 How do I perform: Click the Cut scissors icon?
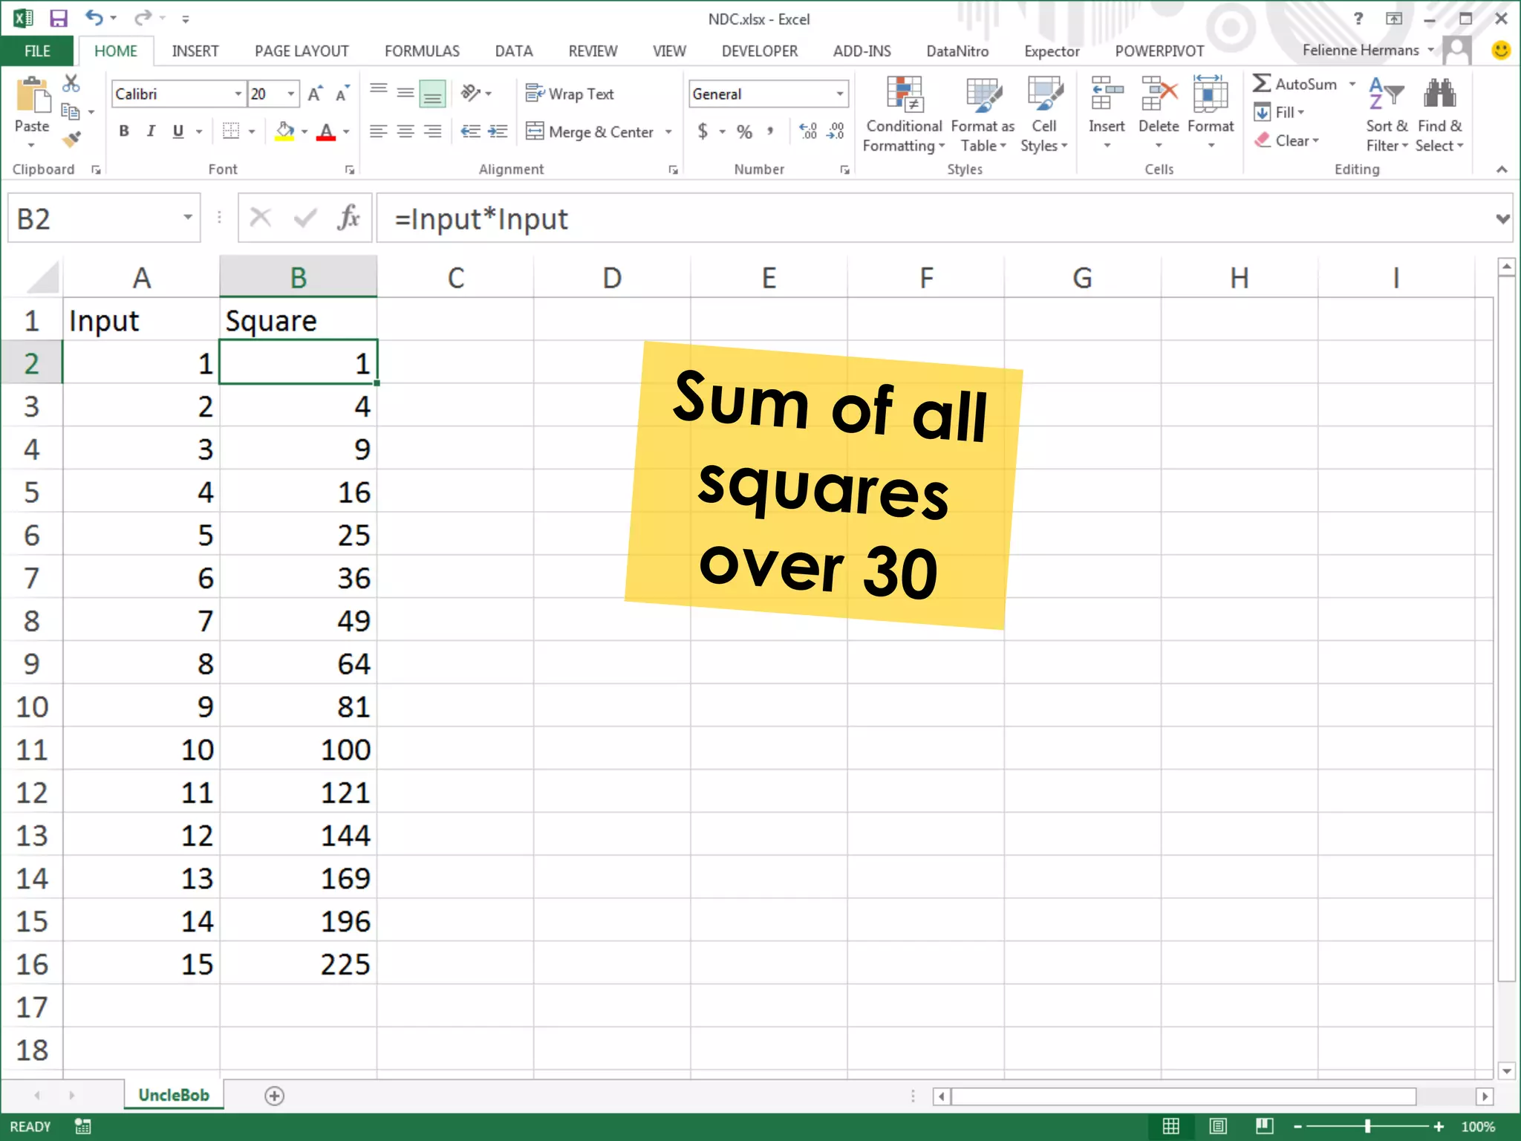(71, 83)
